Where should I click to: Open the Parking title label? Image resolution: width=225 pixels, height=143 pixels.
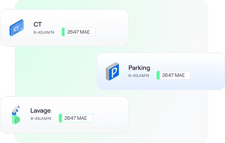click(x=139, y=68)
